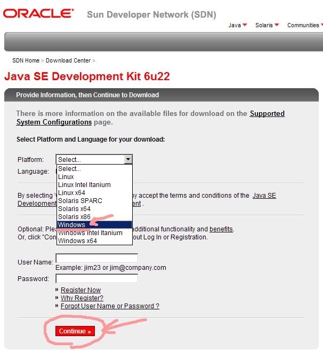The image size is (323, 358).
Task: Click the example text 'jim23 or jim@company.com'
Action: [x=125, y=268]
